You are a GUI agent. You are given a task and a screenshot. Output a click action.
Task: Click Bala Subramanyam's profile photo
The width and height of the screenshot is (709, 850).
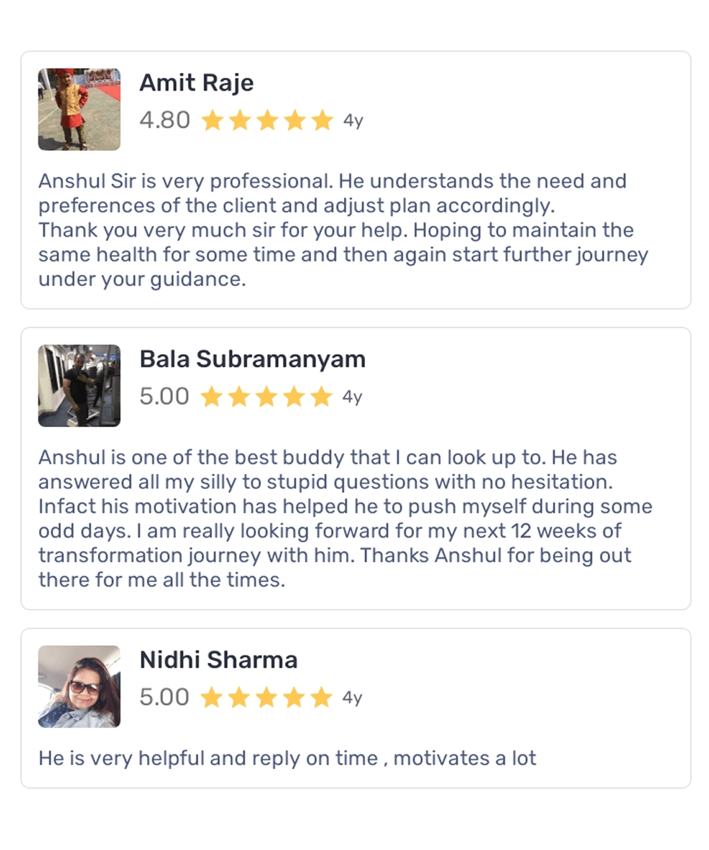pyautogui.click(x=79, y=385)
